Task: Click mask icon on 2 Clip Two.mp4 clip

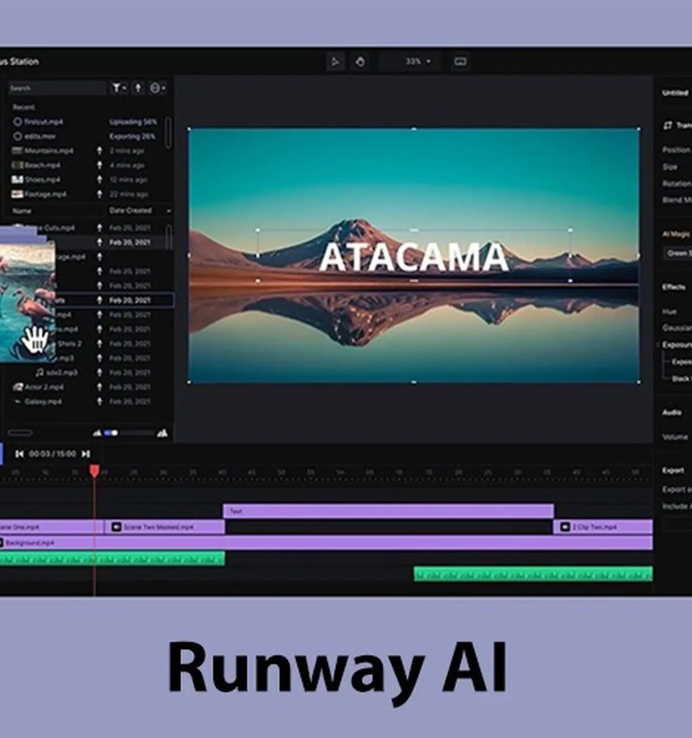Action: (x=565, y=527)
